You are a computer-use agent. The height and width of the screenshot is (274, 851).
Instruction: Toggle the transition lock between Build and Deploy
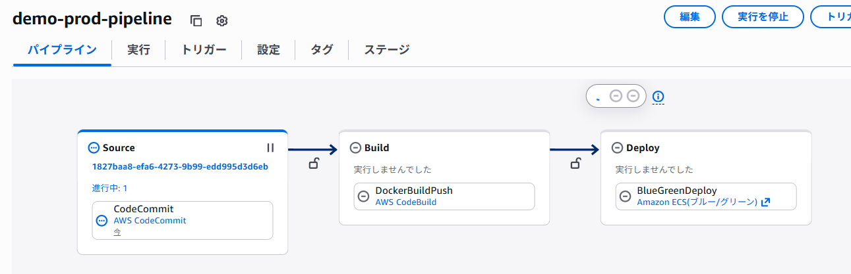575,164
